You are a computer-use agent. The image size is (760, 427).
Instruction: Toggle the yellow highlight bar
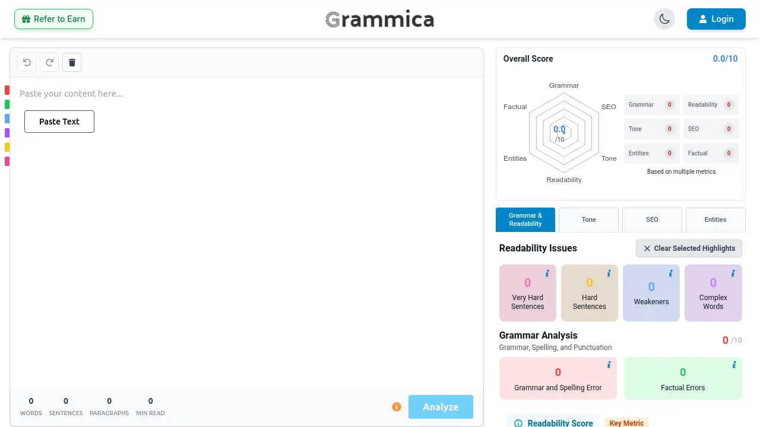tap(7, 146)
